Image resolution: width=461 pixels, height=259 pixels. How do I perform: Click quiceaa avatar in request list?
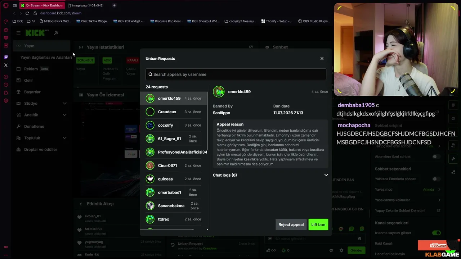tap(150, 179)
